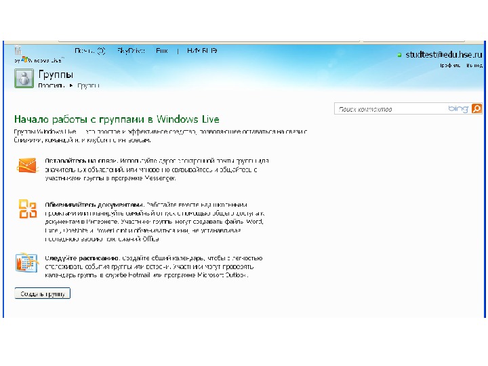Click the Оставайтесь на связи bold text
Screen dimensions: 488x366
tap(81, 161)
